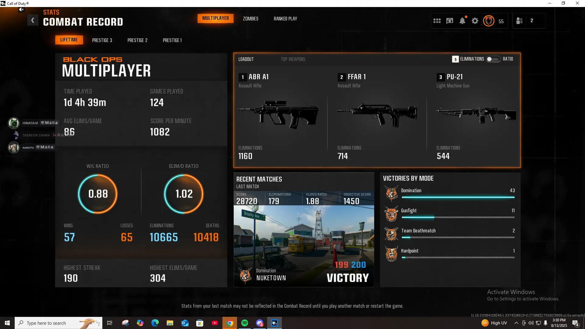Open the settings gear icon
The height and width of the screenshot is (329, 585).
475,21
